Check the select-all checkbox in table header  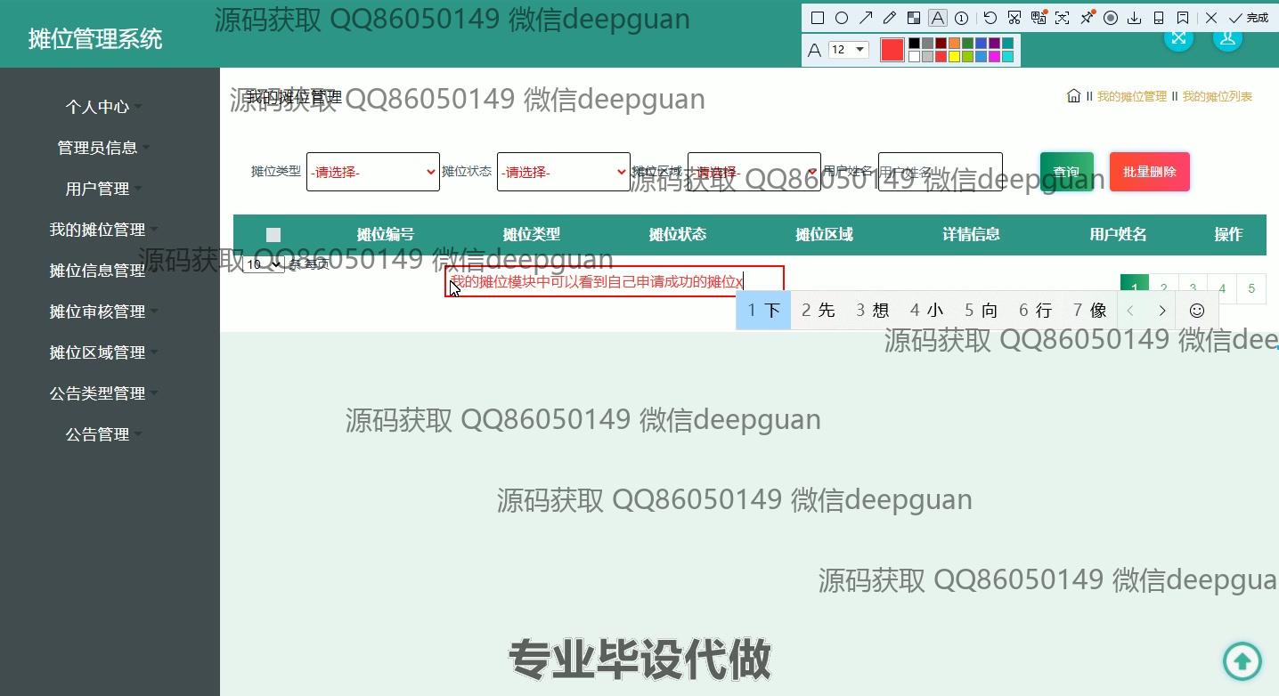(273, 235)
